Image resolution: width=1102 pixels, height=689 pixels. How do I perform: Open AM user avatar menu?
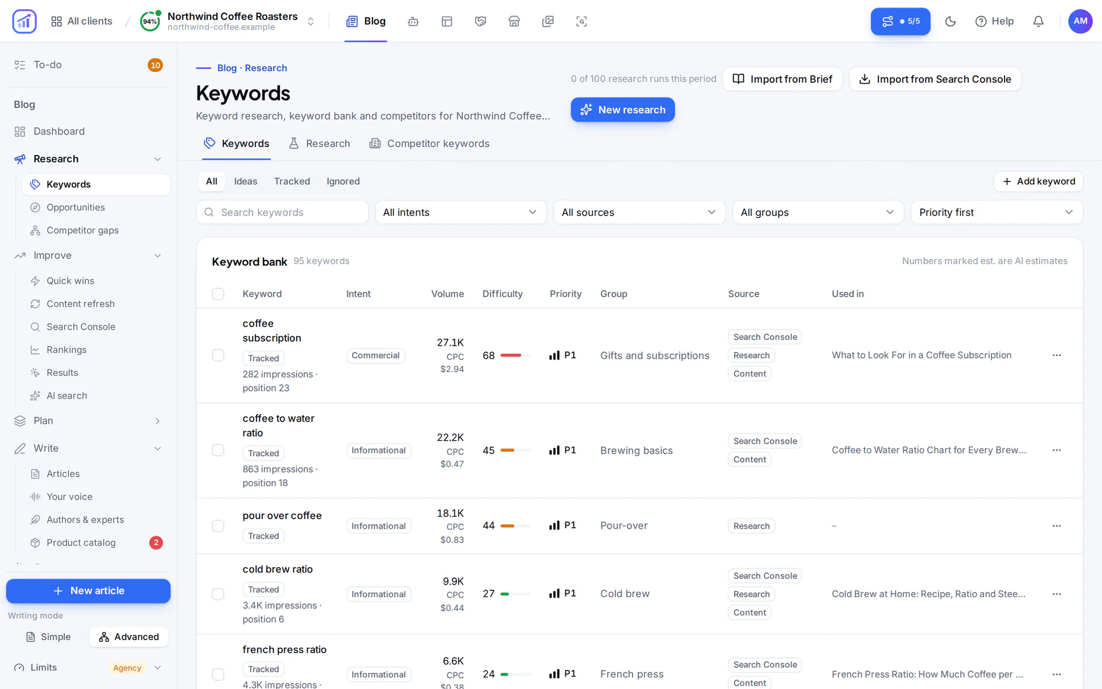coord(1080,21)
